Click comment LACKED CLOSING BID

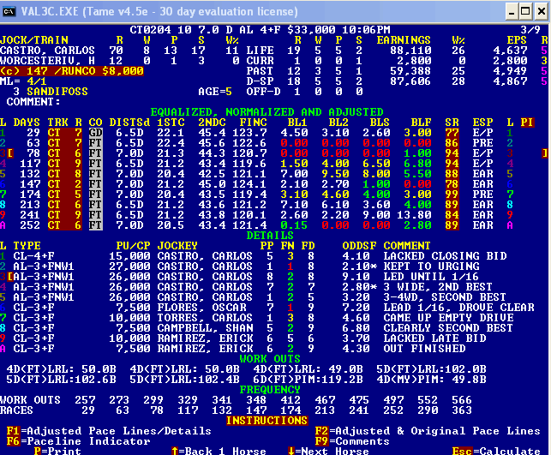click(445, 256)
